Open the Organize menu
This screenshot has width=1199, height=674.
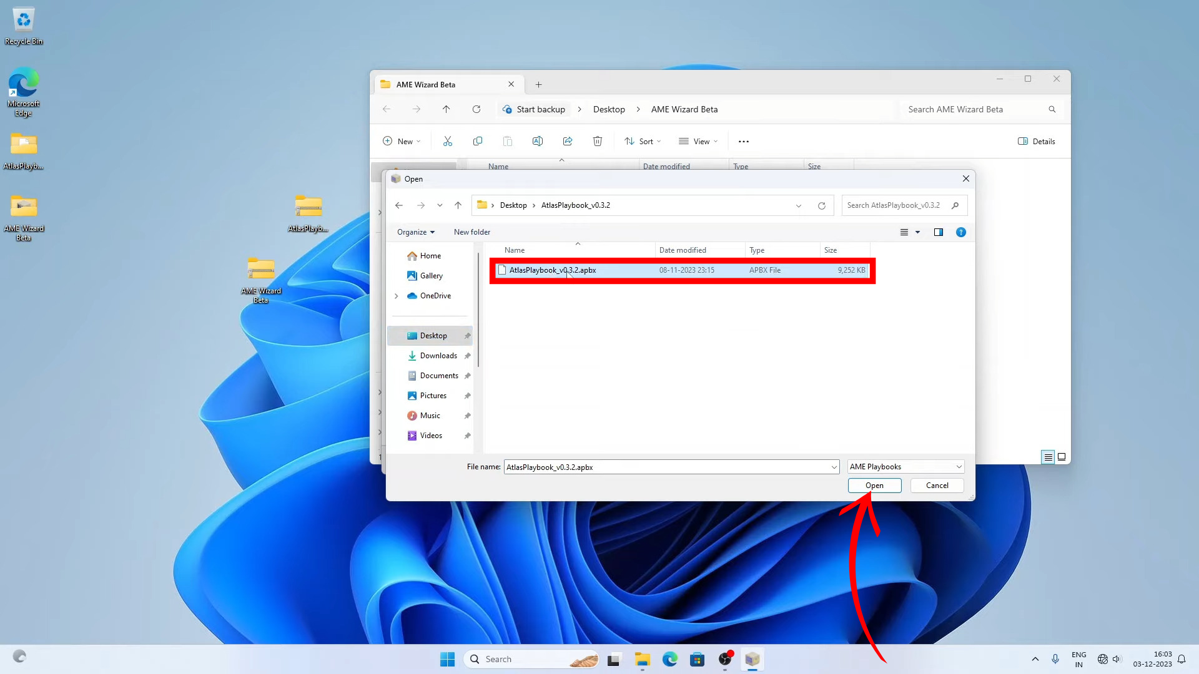click(415, 232)
